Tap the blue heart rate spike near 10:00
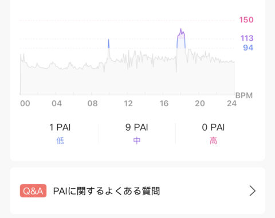The height and width of the screenshot is (218, 275). [109, 44]
